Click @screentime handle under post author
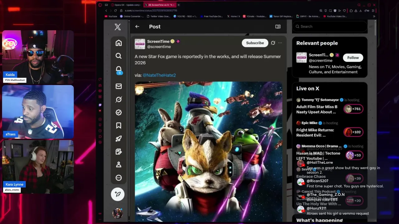Image resolution: width=399 pixels, height=224 pixels. (x=159, y=47)
